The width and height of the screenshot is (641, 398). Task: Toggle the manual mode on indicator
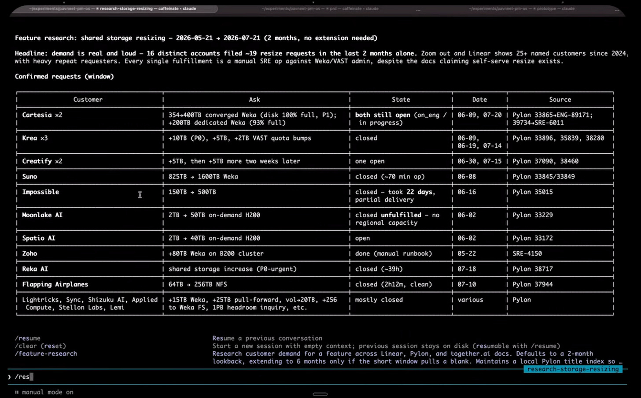(48, 392)
